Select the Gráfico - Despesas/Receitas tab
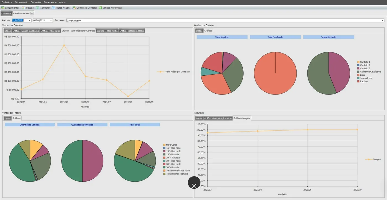This screenshot has height=200, width=387. pos(218,118)
